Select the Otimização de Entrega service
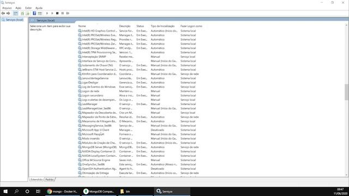Viewport: 349px width, 196px height. pyautogui.click(x=95, y=173)
